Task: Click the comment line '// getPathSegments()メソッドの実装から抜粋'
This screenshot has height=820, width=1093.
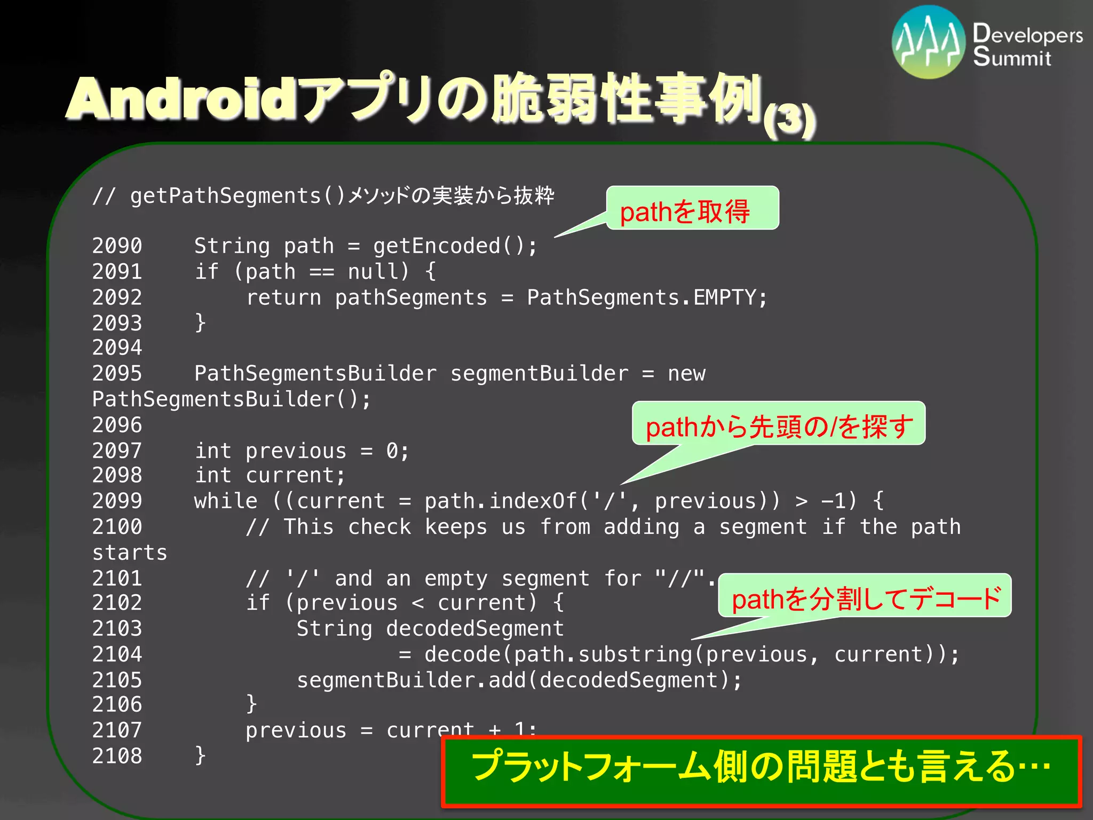Action: point(323,196)
